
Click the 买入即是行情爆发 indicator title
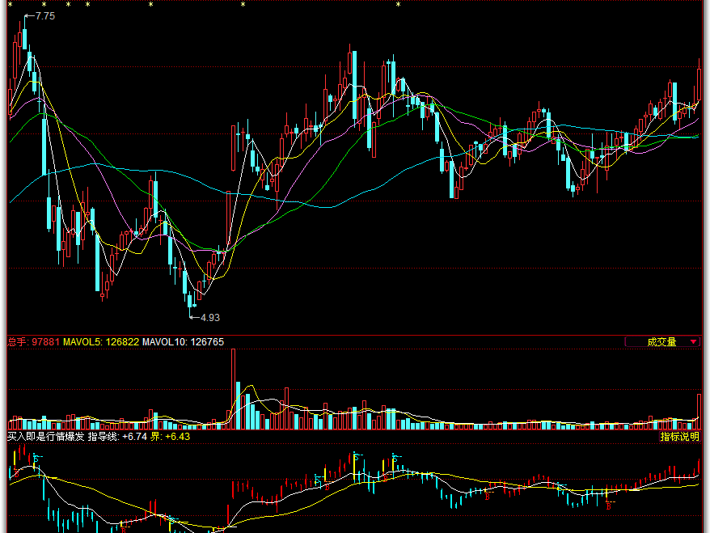tap(46, 437)
